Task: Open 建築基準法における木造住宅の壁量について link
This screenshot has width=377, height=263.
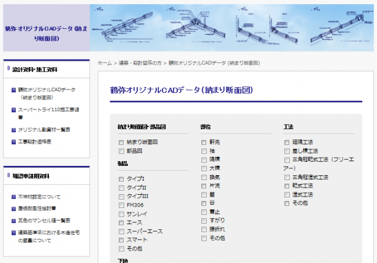Action: click(49, 237)
